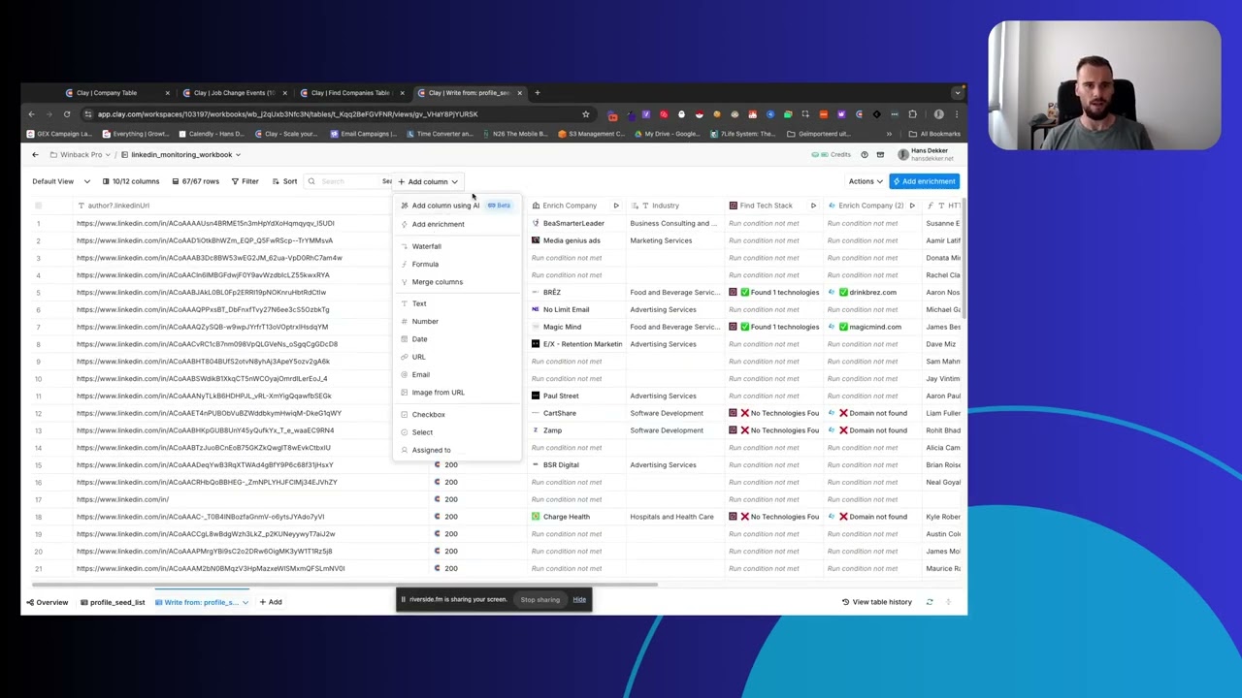
Task: Run the Enrich Company column play icon
Action: pyautogui.click(x=615, y=206)
